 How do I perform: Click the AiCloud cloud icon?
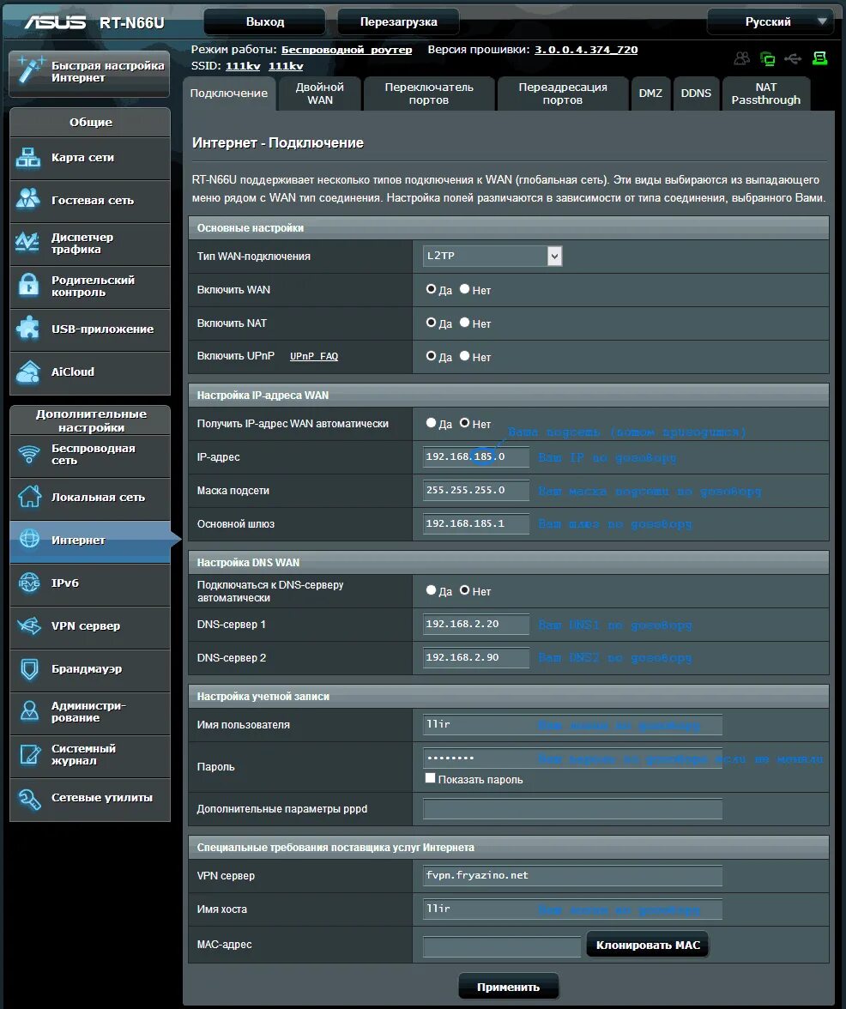pyautogui.click(x=27, y=372)
